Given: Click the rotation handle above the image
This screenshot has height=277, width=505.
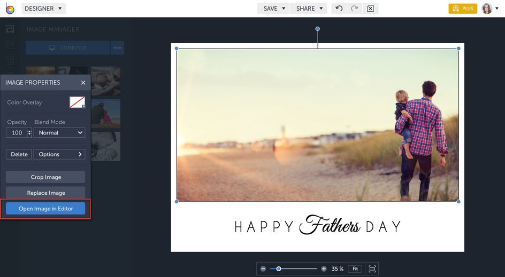Looking at the screenshot, I should pyautogui.click(x=318, y=29).
